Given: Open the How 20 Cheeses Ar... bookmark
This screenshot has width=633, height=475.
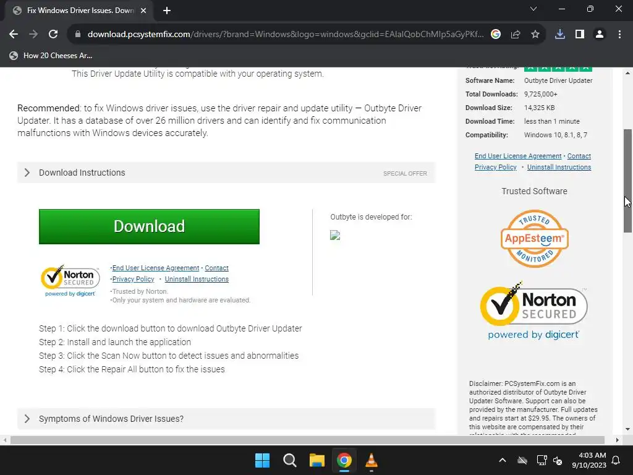Looking at the screenshot, I should click(51, 56).
